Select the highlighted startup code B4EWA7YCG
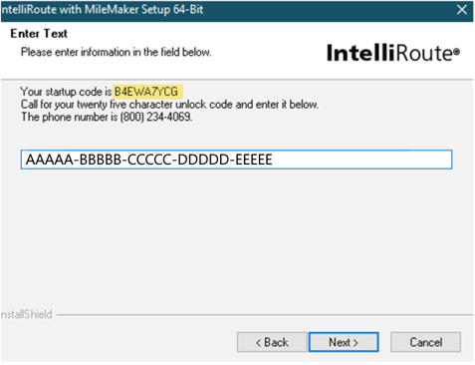Screen dimensions: 475x365 [x=146, y=92]
